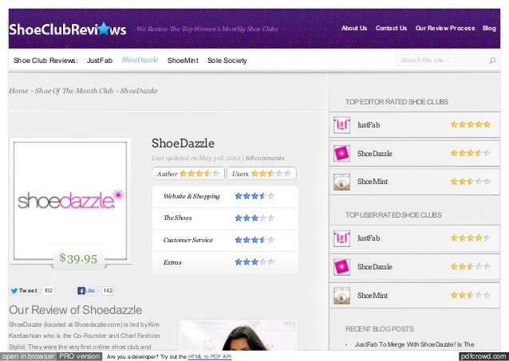This screenshot has height=361, width=509.
Task: Go to Home breadcrumb
Action: 18,91
